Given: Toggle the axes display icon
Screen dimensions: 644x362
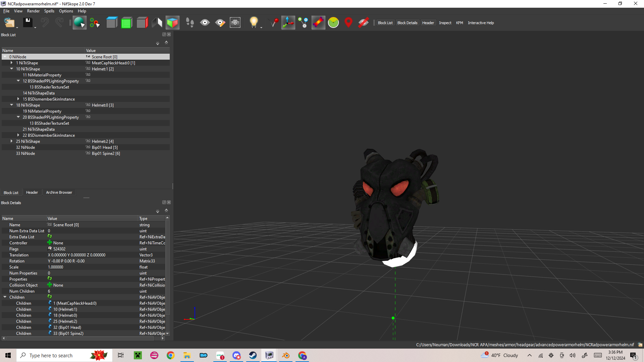Looking at the screenshot, I should [288, 23].
